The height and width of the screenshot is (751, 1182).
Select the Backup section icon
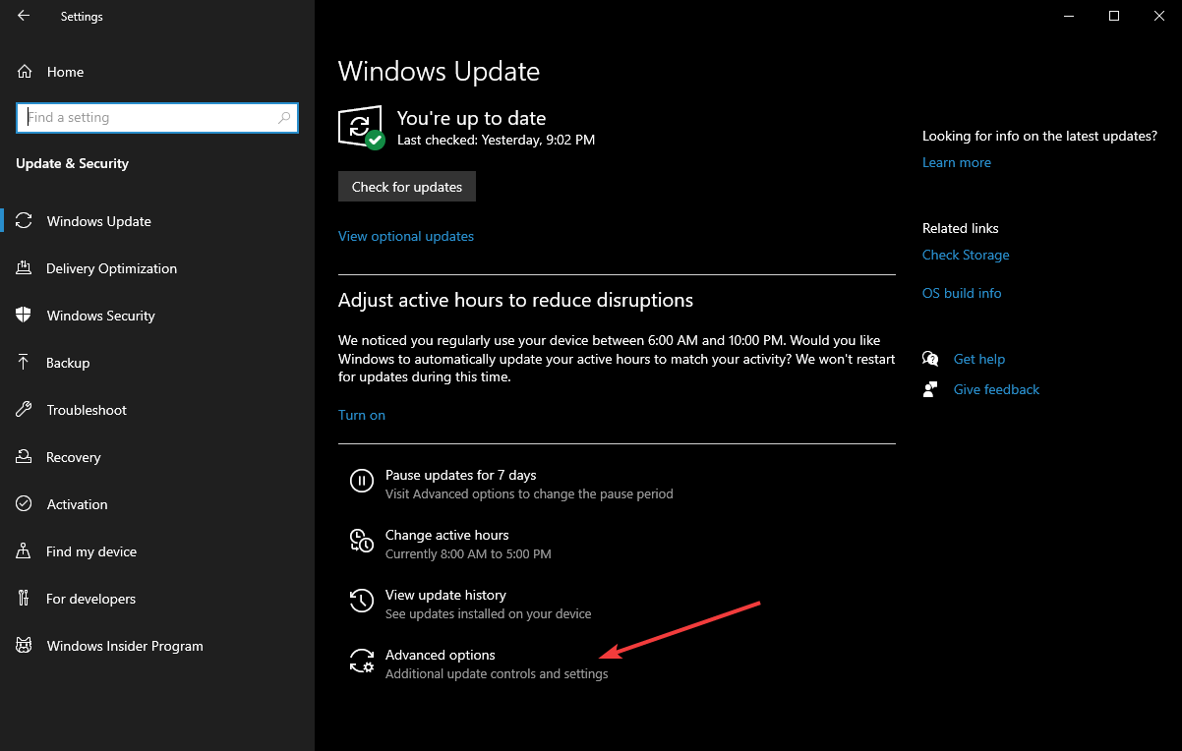pos(24,362)
